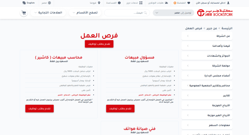The width and height of the screenshot is (249, 135).
Task: Open المساعدة help link
Action: click(x=113, y=3)
